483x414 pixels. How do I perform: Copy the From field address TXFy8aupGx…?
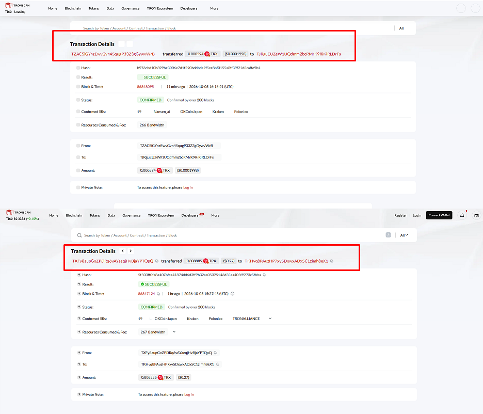(x=215, y=353)
